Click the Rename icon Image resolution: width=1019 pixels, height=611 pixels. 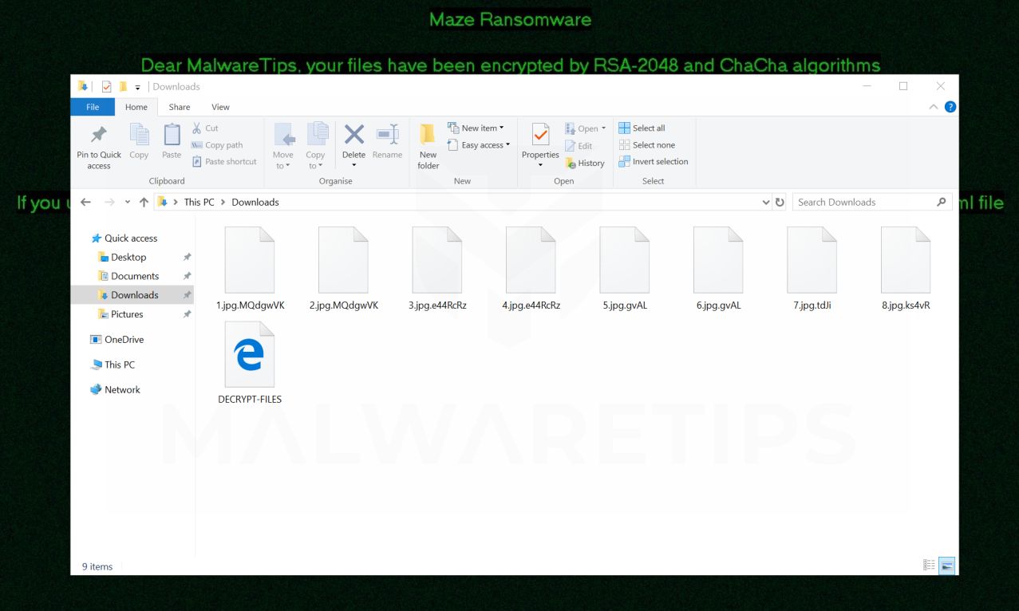387,134
